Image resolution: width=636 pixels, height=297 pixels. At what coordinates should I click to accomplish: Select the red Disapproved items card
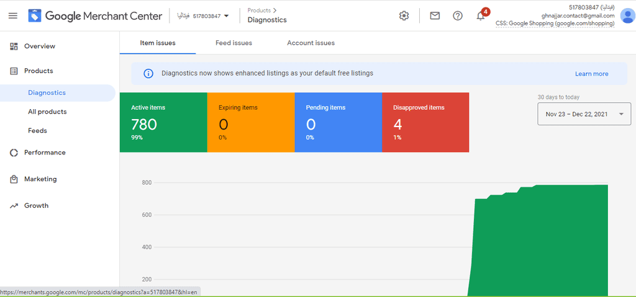[425, 122]
